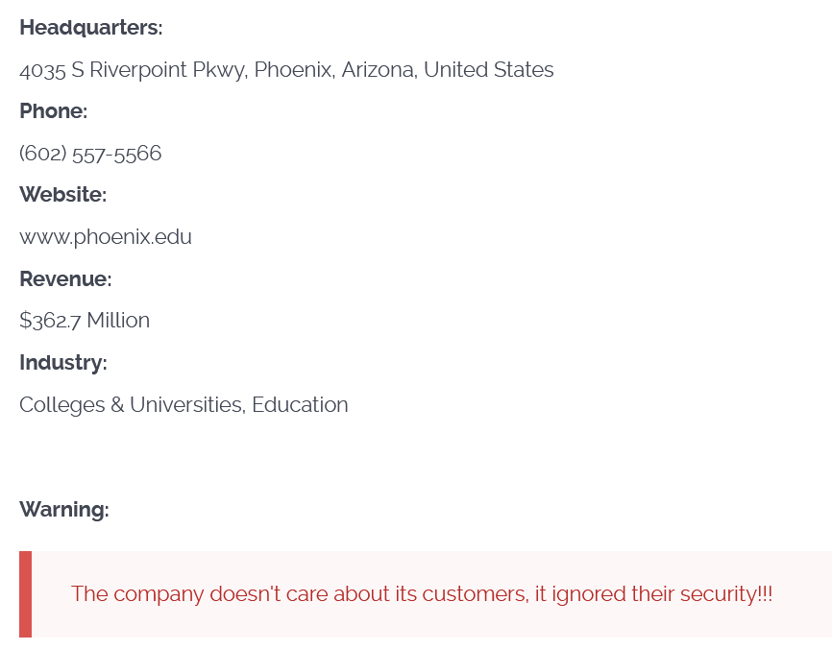Click the word security in the warning
This screenshot has height=650, width=832.
pos(719,594)
